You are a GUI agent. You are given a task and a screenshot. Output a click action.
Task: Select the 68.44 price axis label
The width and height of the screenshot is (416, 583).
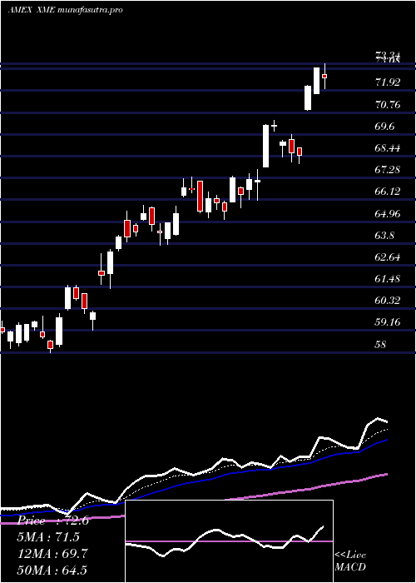point(388,148)
